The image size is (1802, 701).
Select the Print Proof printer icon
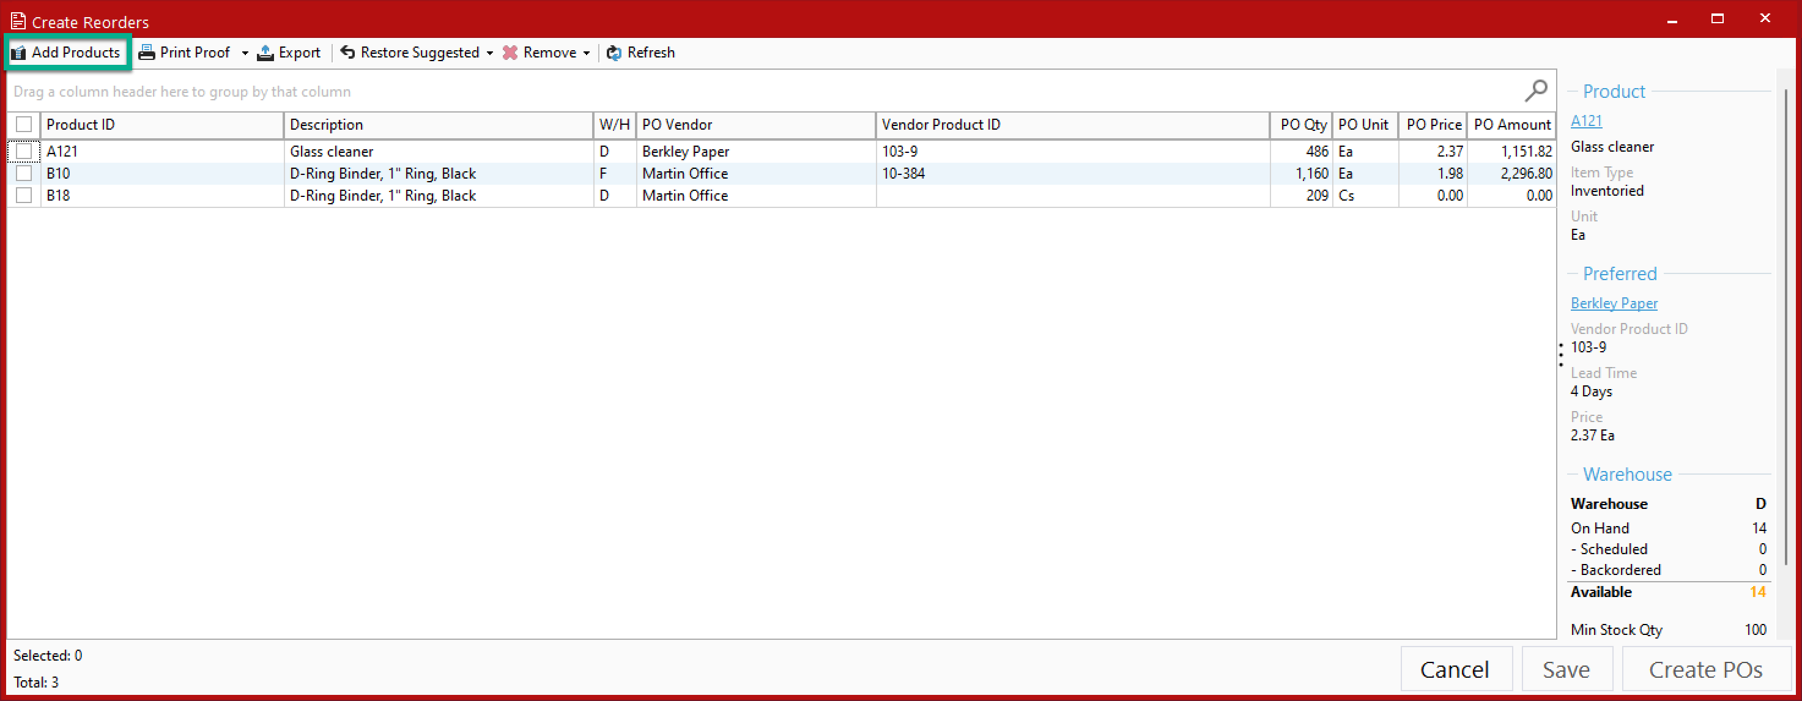pos(146,52)
